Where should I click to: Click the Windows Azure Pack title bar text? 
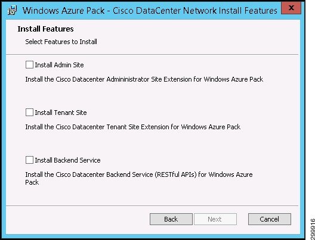(x=150, y=11)
